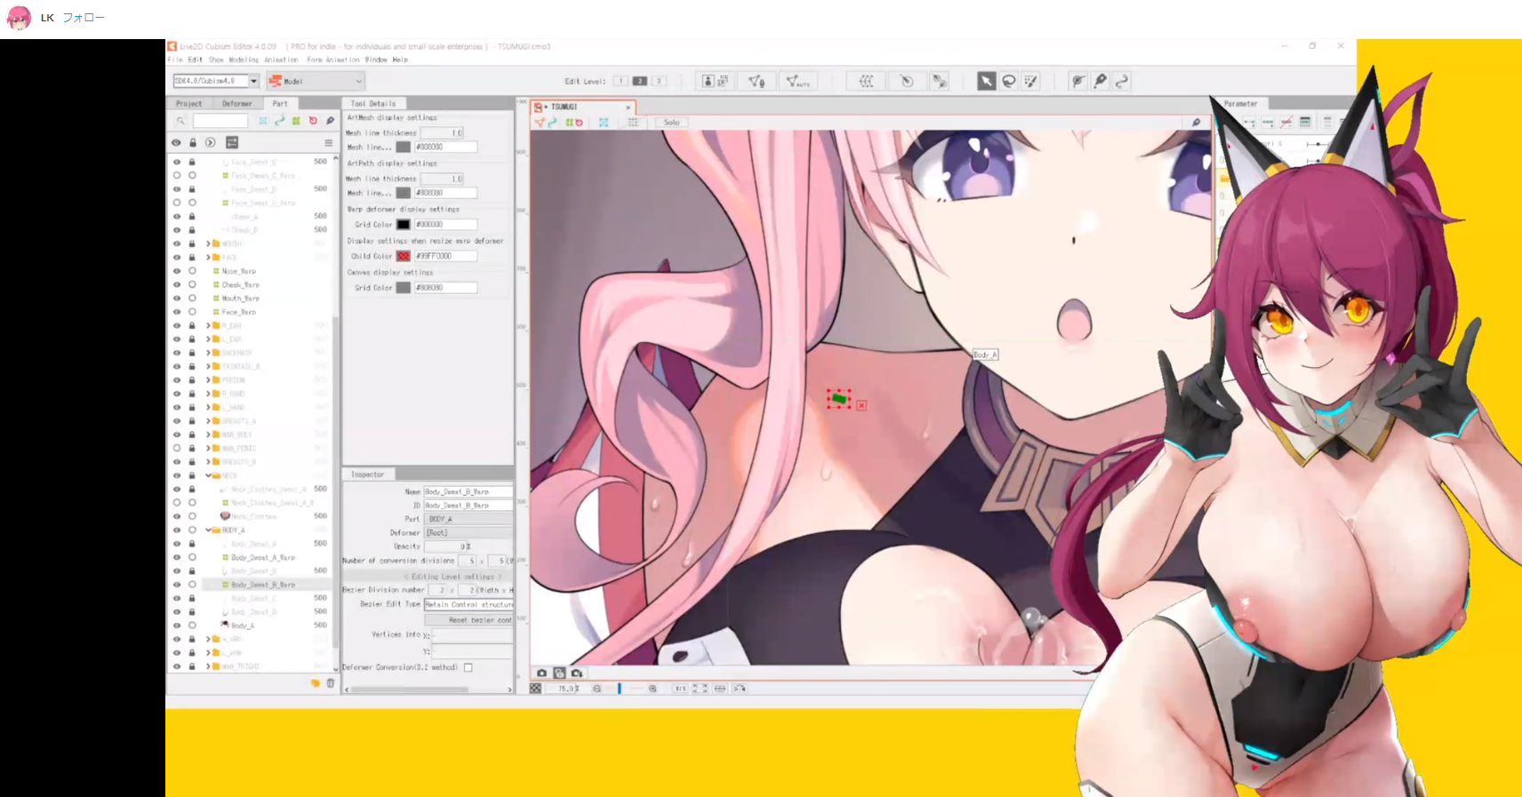Image resolution: width=1522 pixels, height=797 pixels.
Task: Open the Deformer [Root] dropdown
Action: coord(469,532)
